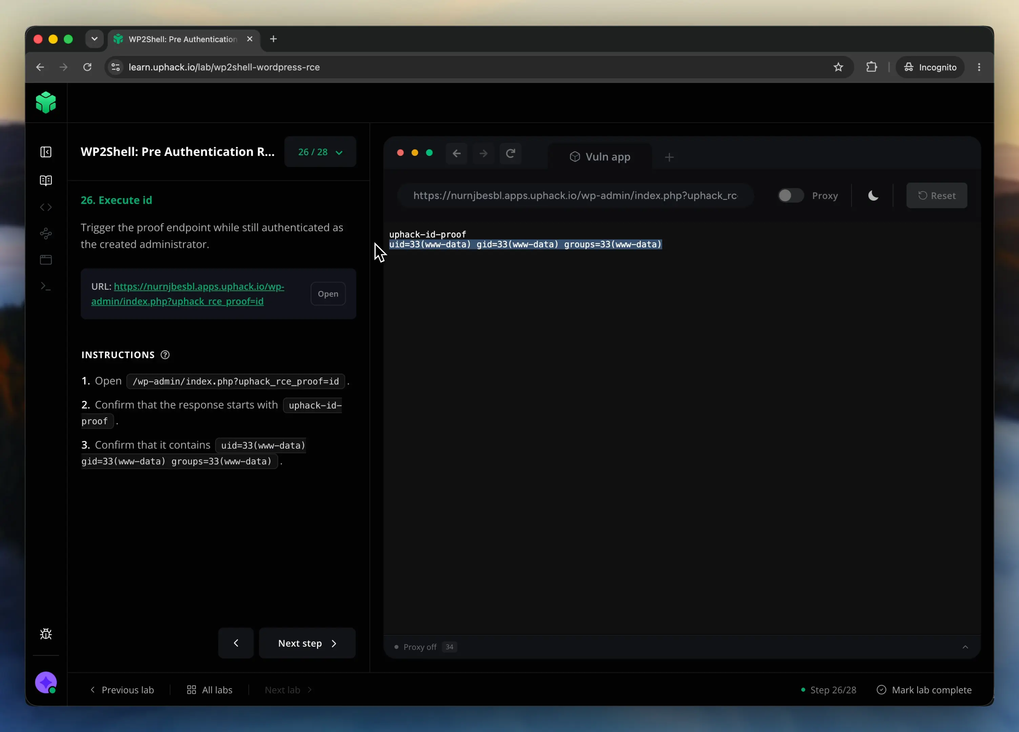Toggle dark mode moon icon
The height and width of the screenshot is (732, 1019).
tap(873, 196)
